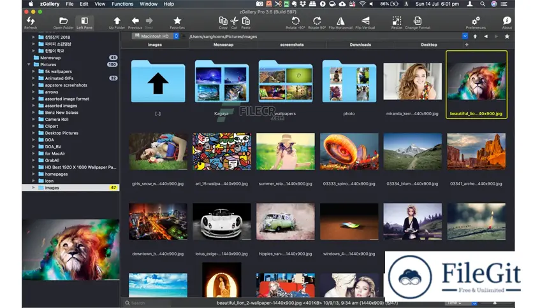Open Notification Center list icon
The width and height of the screenshot is (533, 308).
pos(504,4)
